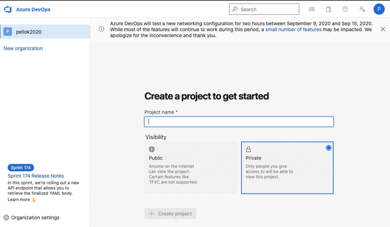
Task: Click the Project name label
Action: [x=159, y=112]
